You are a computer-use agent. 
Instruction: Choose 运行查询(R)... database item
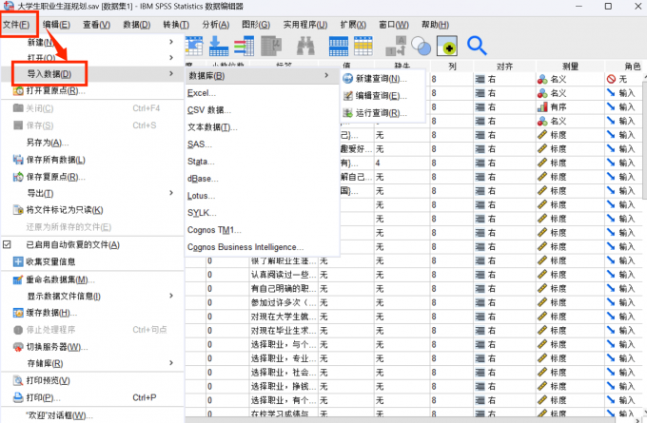[x=382, y=113]
